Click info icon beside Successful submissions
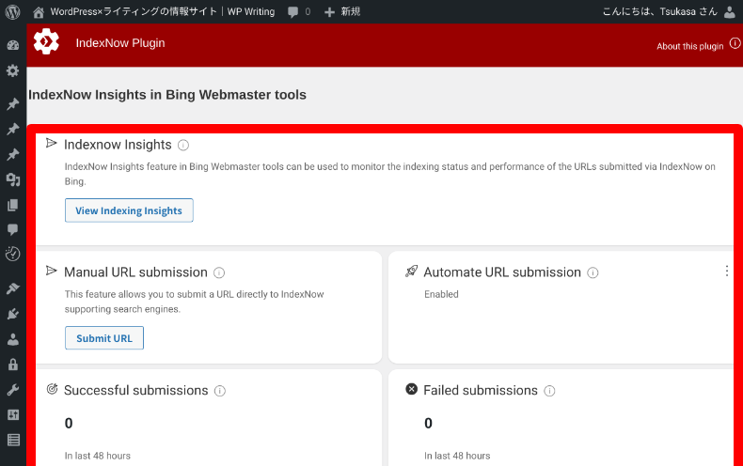 pos(220,391)
